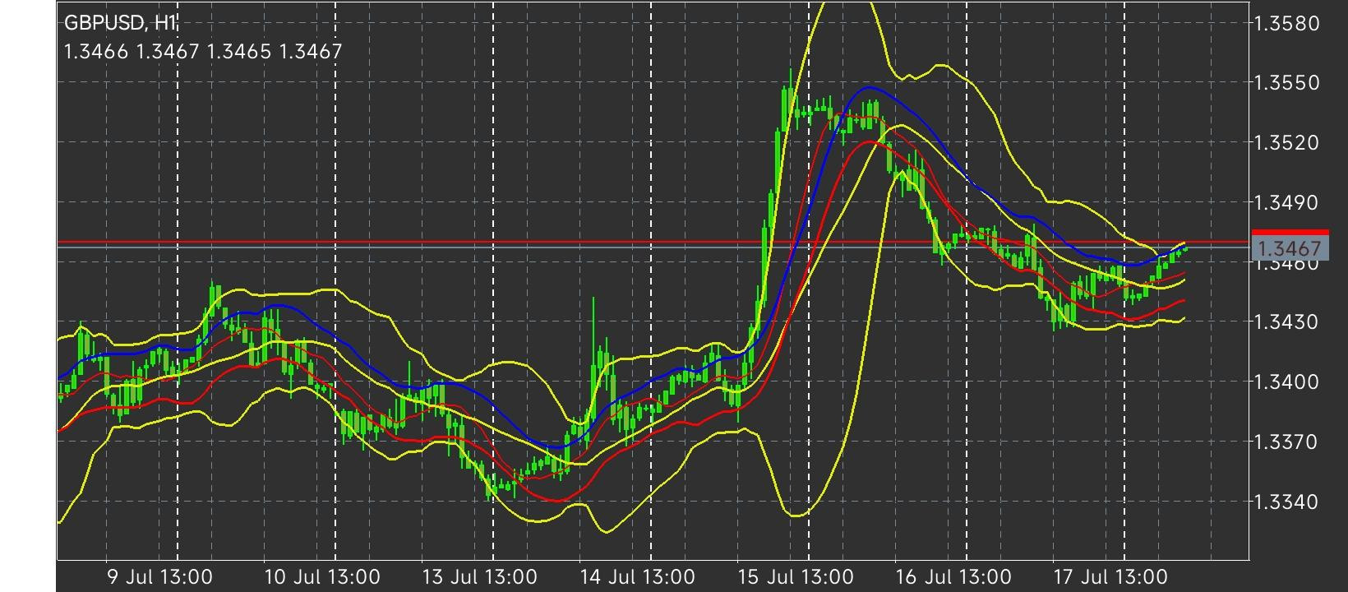
Task: Click the 1.3400 price axis label
Action: 1288,382
